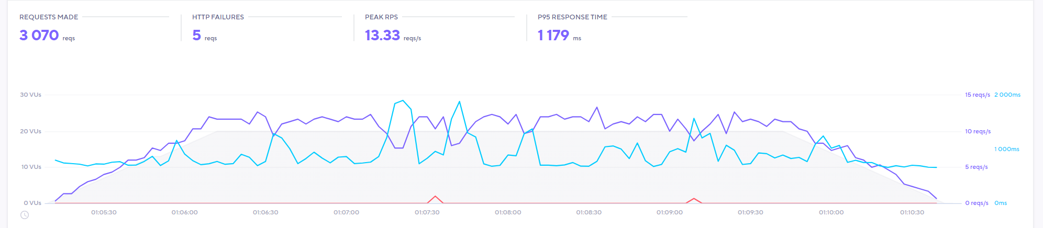Click the 10 VUs axis label
Screen dimensions: 1043x228
click(x=31, y=167)
